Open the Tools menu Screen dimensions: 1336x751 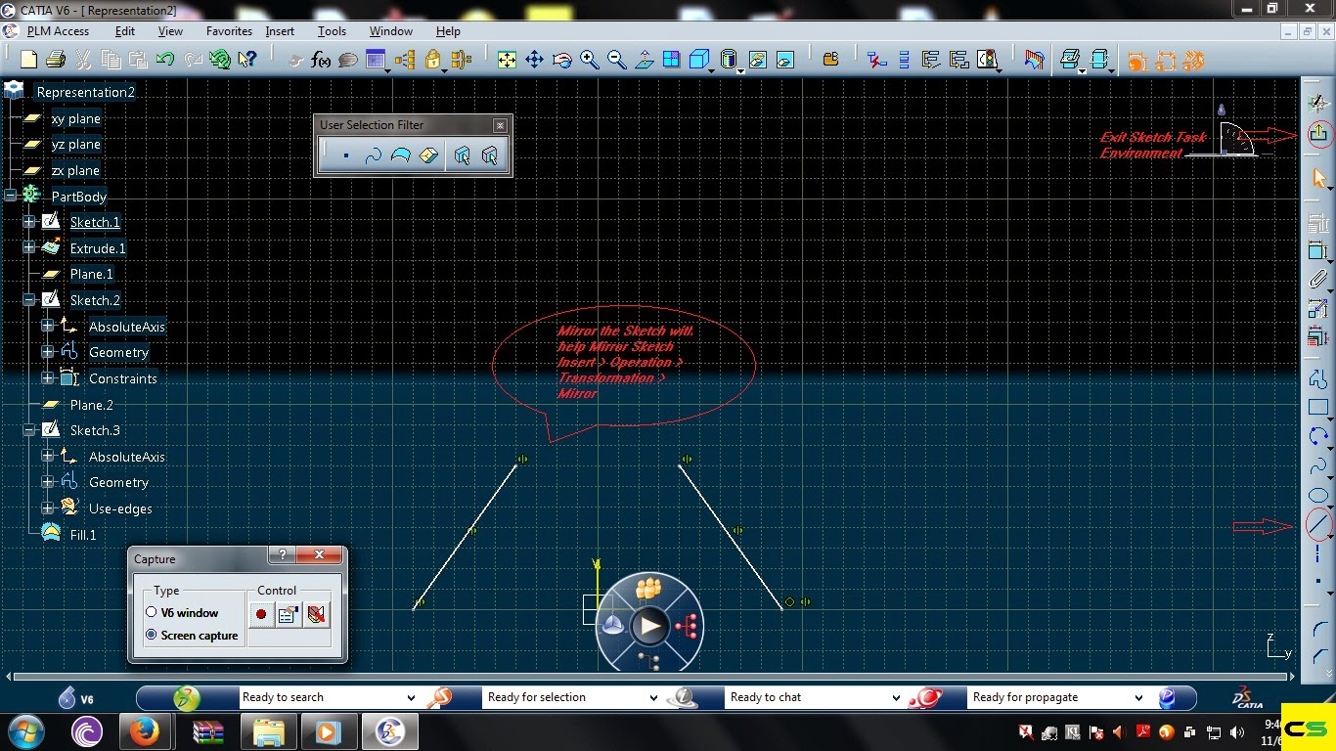pos(332,30)
